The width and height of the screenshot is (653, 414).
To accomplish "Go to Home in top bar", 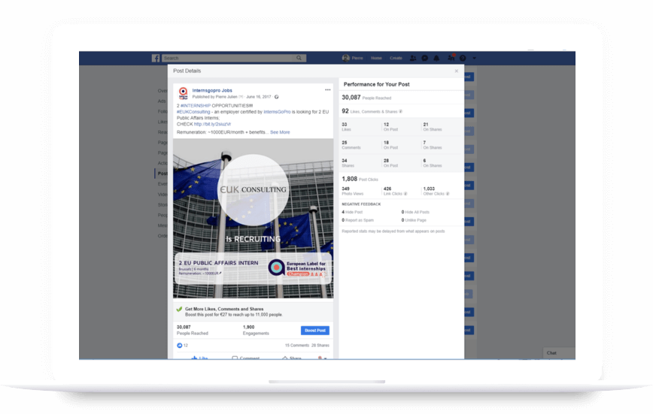I will (x=376, y=59).
